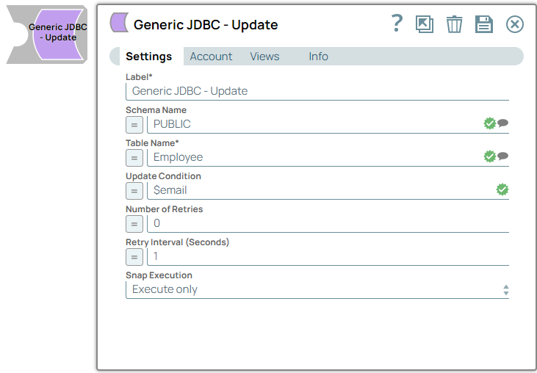The height and width of the screenshot is (373, 537).
Task: Toggle expression for Table Name field
Action: pos(134,157)
